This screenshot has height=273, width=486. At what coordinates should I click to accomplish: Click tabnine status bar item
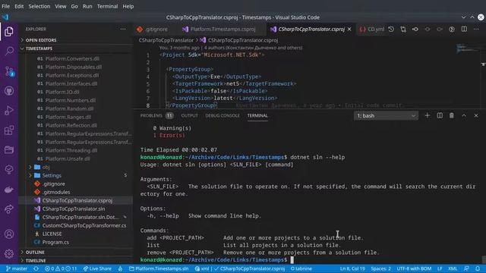tap(301, 268)
